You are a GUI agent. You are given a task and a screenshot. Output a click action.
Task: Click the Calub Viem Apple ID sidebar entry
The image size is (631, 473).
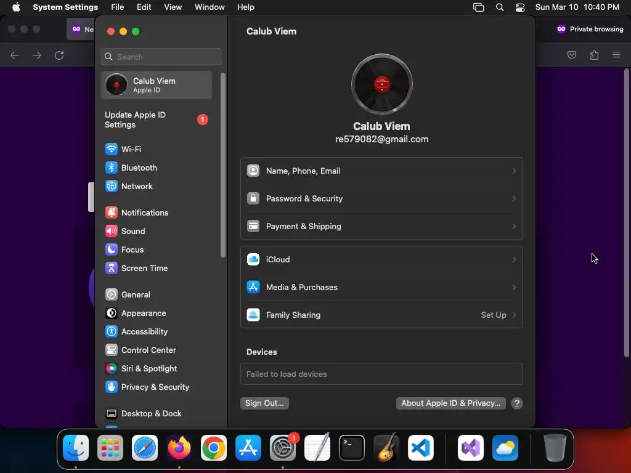[157, 85]
